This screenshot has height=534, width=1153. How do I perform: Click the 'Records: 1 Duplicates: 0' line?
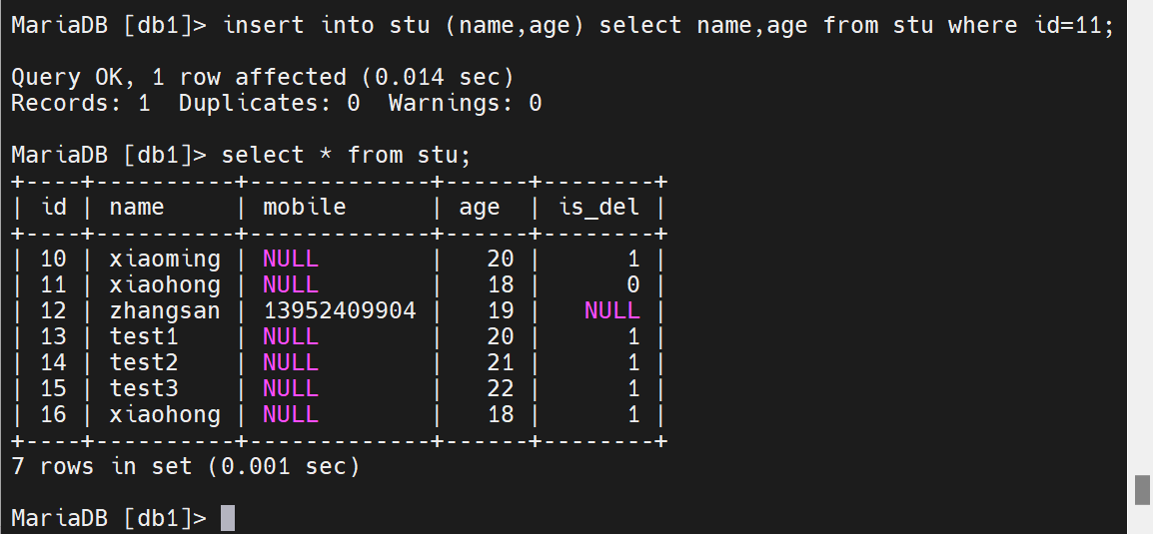point(277,103)
